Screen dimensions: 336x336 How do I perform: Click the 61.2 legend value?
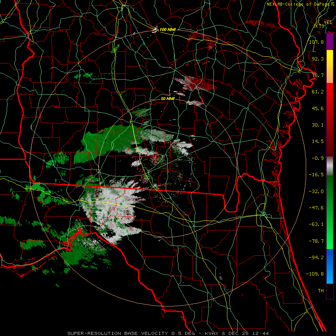pyautogui.click(x=318, y=92)
